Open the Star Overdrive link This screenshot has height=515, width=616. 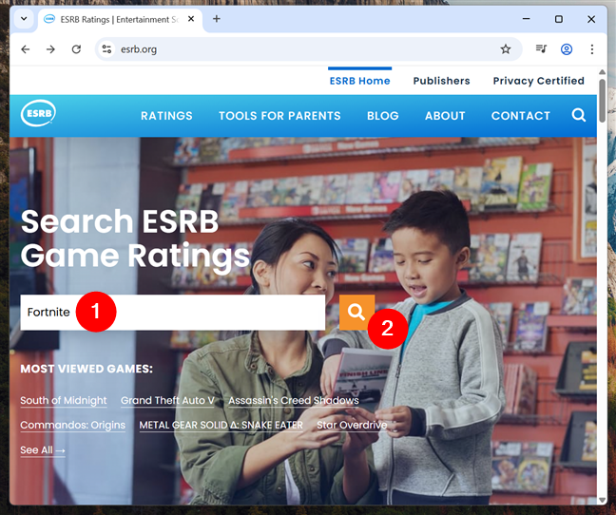(352, 425)
